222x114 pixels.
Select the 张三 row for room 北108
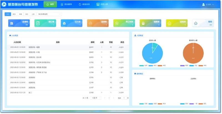[68, 93]
